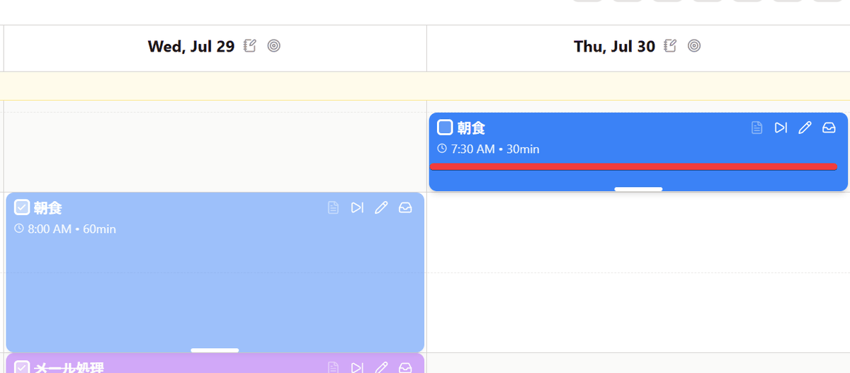850x373 pixels.
Task: Select the Thu, Jul 30 day header
Action: [x=614, y=47]
